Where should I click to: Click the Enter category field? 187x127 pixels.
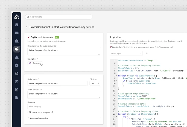point(64,106)
